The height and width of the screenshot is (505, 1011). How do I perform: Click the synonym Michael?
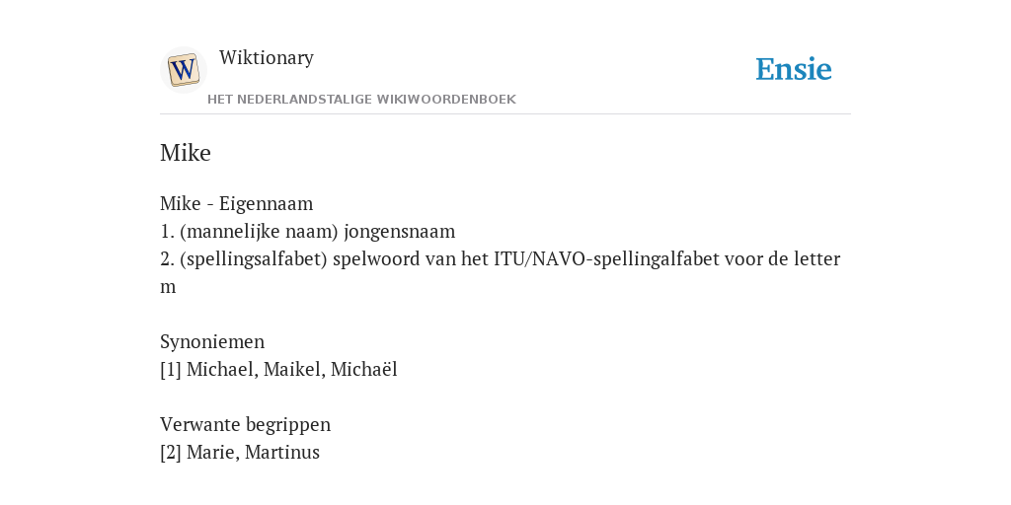(x=222, y=370)
